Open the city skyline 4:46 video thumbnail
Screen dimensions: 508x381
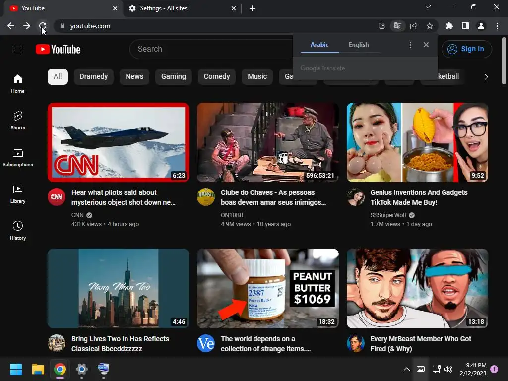[118, 288]
